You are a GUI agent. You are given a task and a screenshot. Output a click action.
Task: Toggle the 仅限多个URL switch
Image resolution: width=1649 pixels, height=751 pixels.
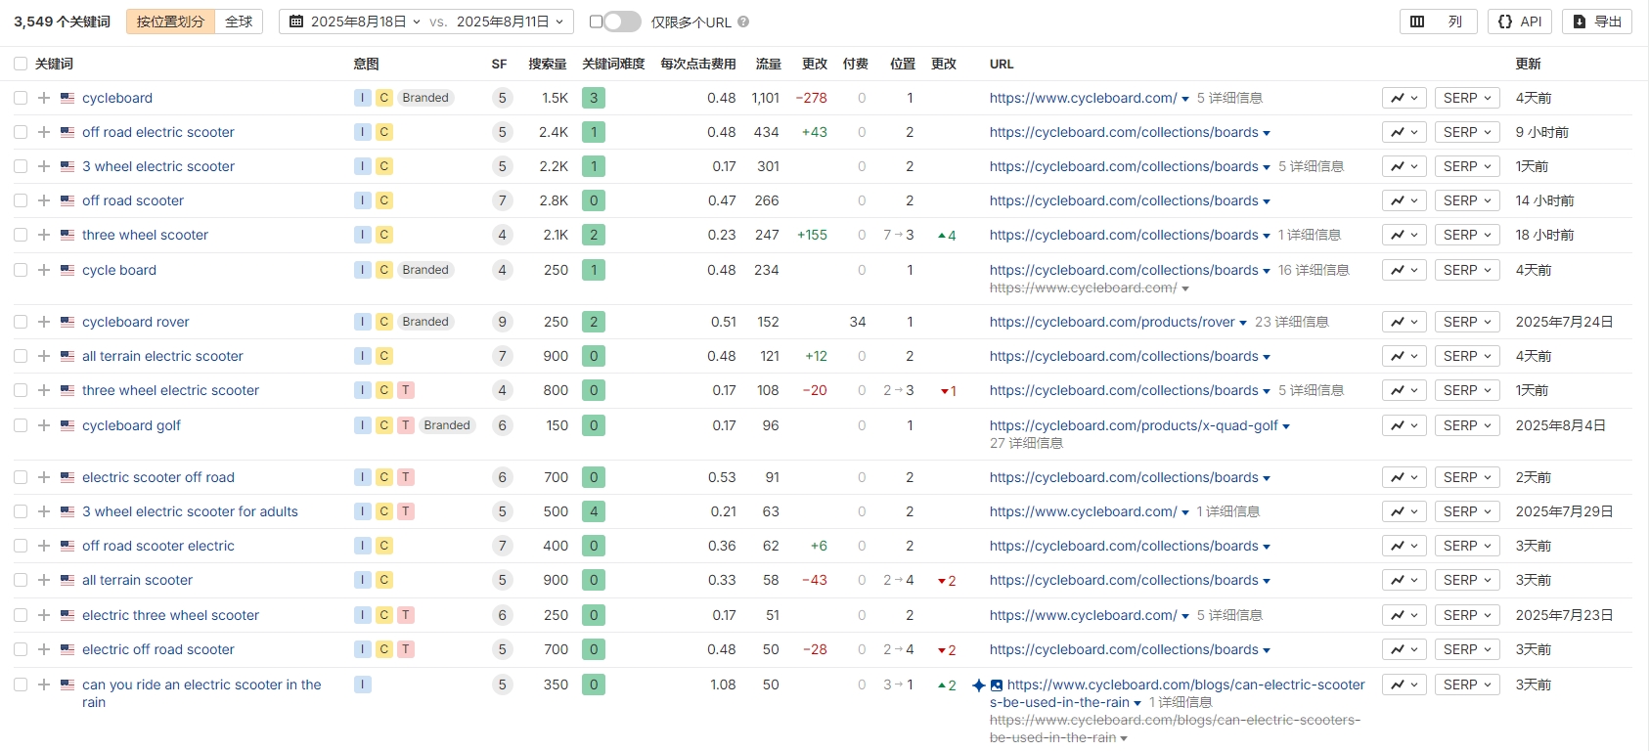coord(621,22)
